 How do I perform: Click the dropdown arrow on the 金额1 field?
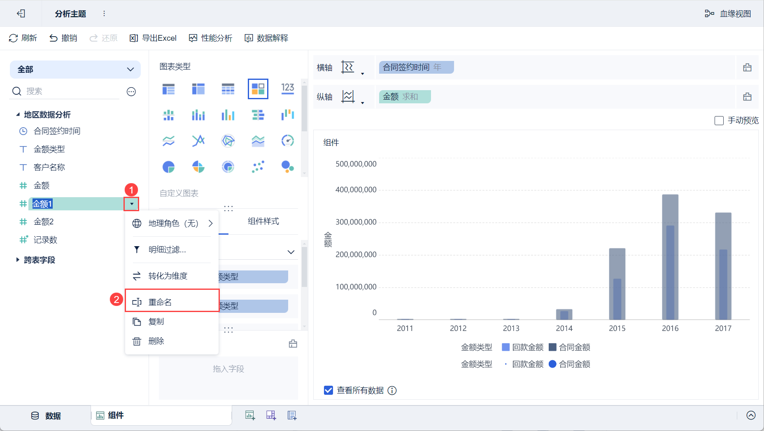pyautogui.click(x=131, y=204)
